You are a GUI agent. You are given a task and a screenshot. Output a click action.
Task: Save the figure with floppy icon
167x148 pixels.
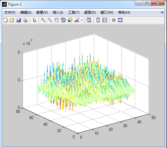tap(19, 20)
